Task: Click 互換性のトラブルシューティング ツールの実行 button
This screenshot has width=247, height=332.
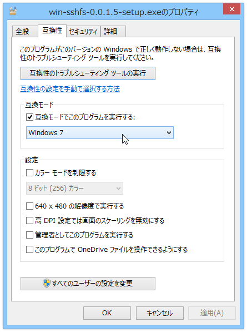Action: pos(88,73)
